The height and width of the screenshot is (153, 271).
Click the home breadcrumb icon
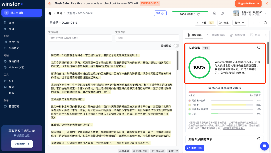click(x=50, y=13)
